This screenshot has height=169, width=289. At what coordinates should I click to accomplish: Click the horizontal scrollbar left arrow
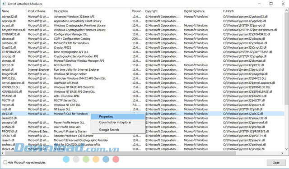pos(3,153)
